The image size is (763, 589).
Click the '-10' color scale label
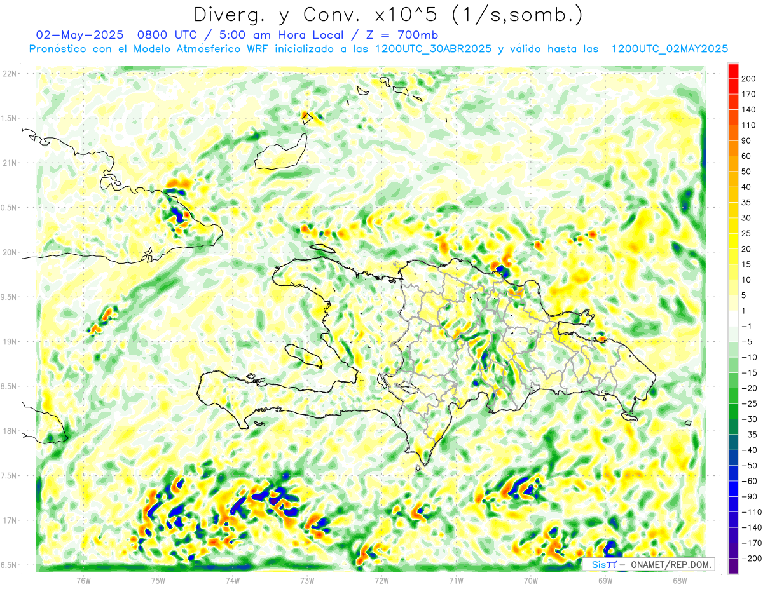point(750,357)
